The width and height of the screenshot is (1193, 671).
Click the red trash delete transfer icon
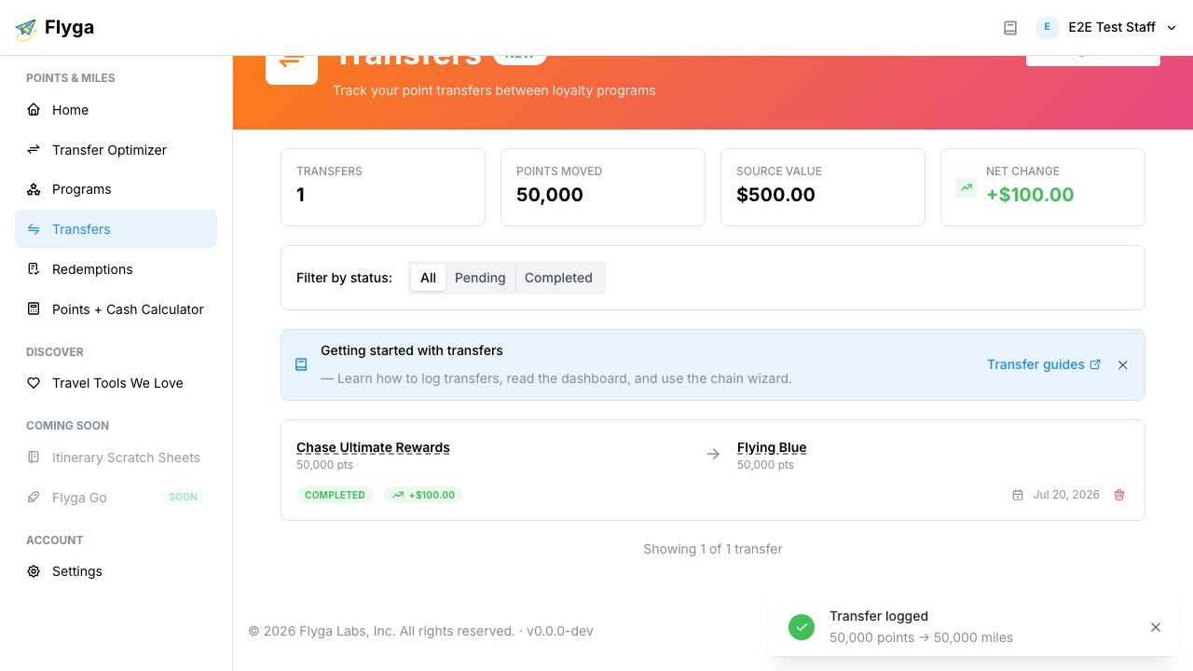1119,495
